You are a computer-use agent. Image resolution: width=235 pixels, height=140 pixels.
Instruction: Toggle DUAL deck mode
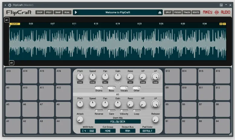pos(67,12)
